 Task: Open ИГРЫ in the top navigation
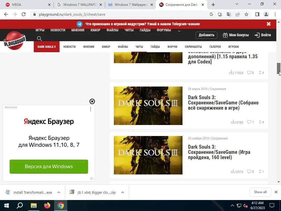(x=40, y=30)
